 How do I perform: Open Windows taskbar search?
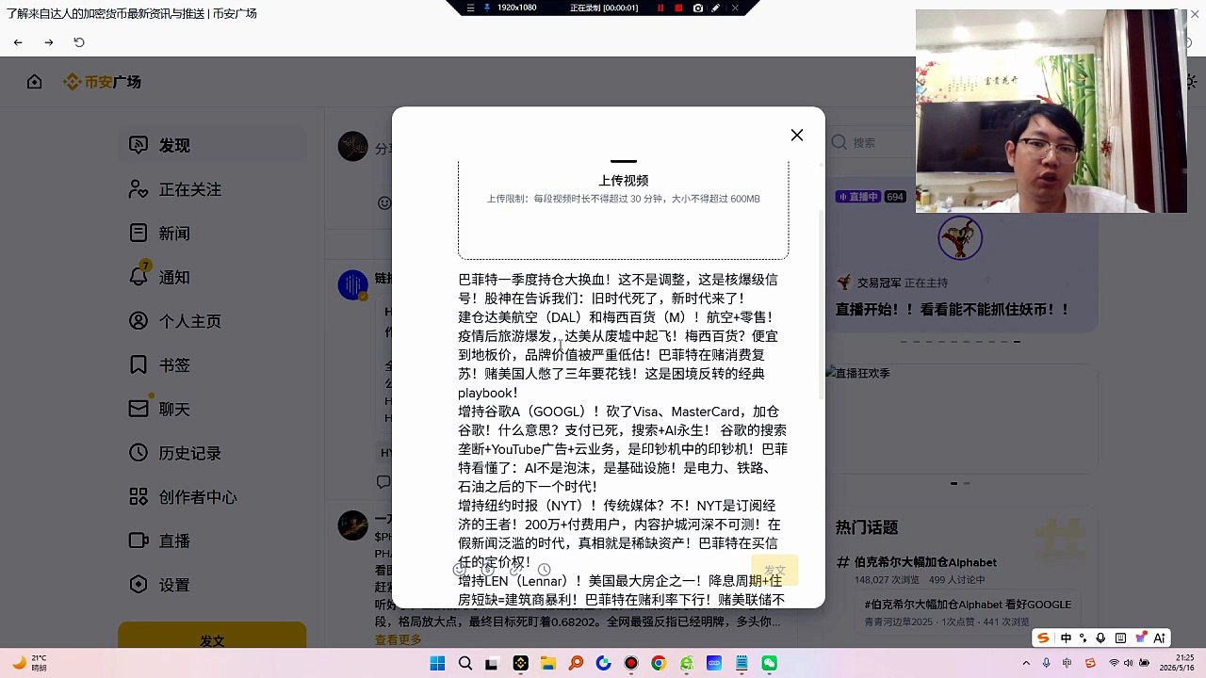click(x=464, y=663)
